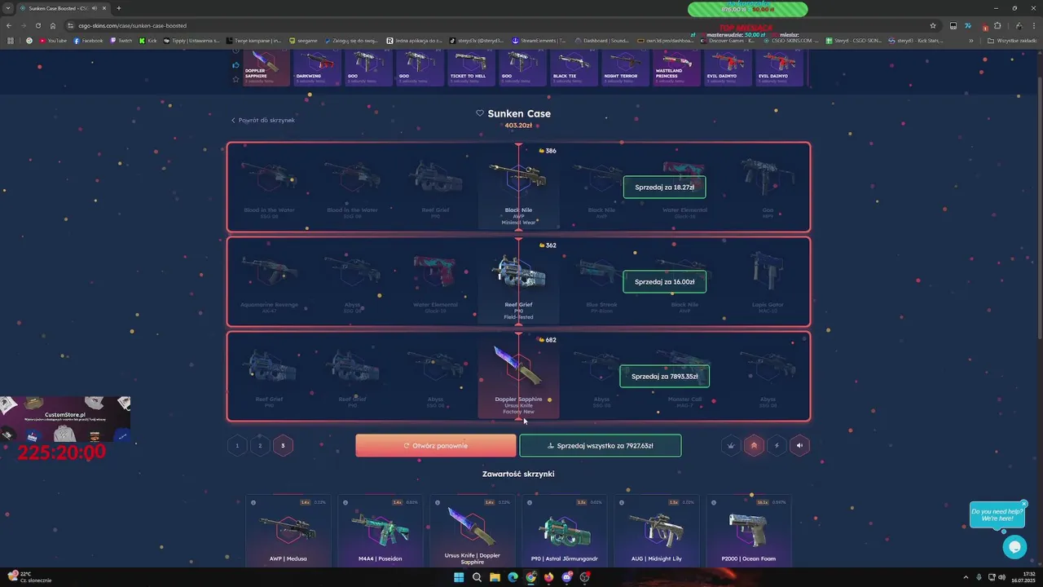The image size is (1043, 587).
Task: Open the Kick bookmark
Action: (148, 40)
